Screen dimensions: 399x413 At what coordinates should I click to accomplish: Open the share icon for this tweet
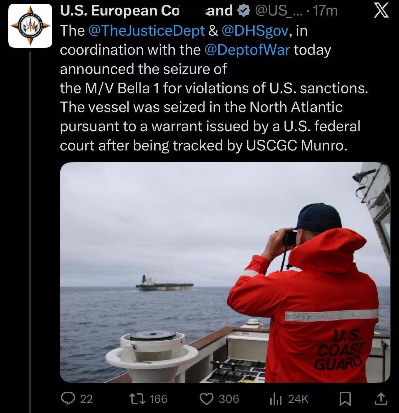click(x=381, y=399)
